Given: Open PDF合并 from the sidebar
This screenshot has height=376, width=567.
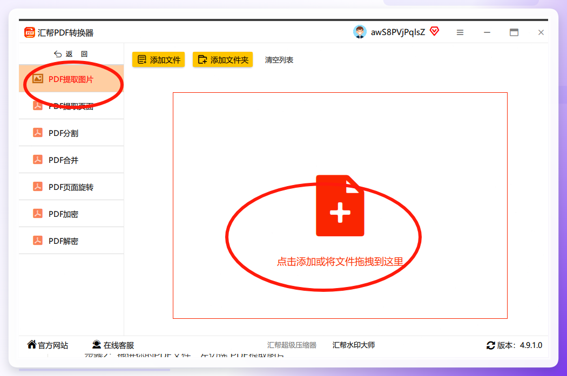Looking at the screenshot, I should tap(71, 160).
